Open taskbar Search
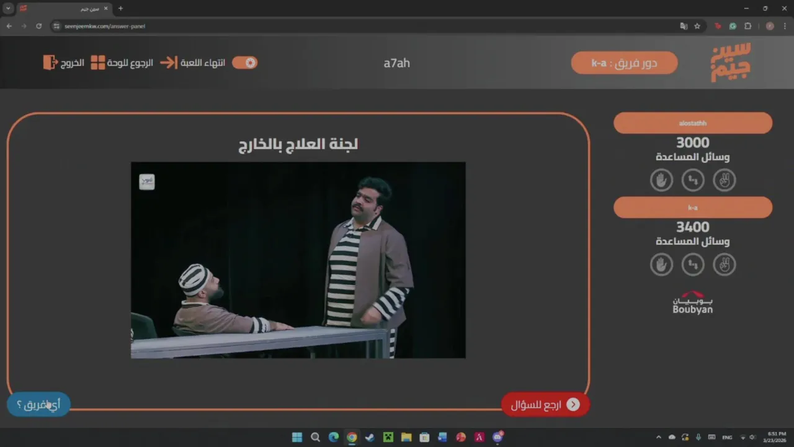794x447 pixels. 315,437
